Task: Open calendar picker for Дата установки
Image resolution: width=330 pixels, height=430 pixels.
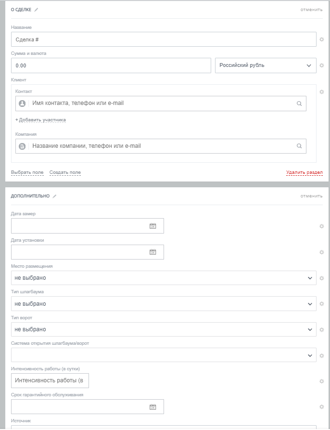Action: (152, 252)
